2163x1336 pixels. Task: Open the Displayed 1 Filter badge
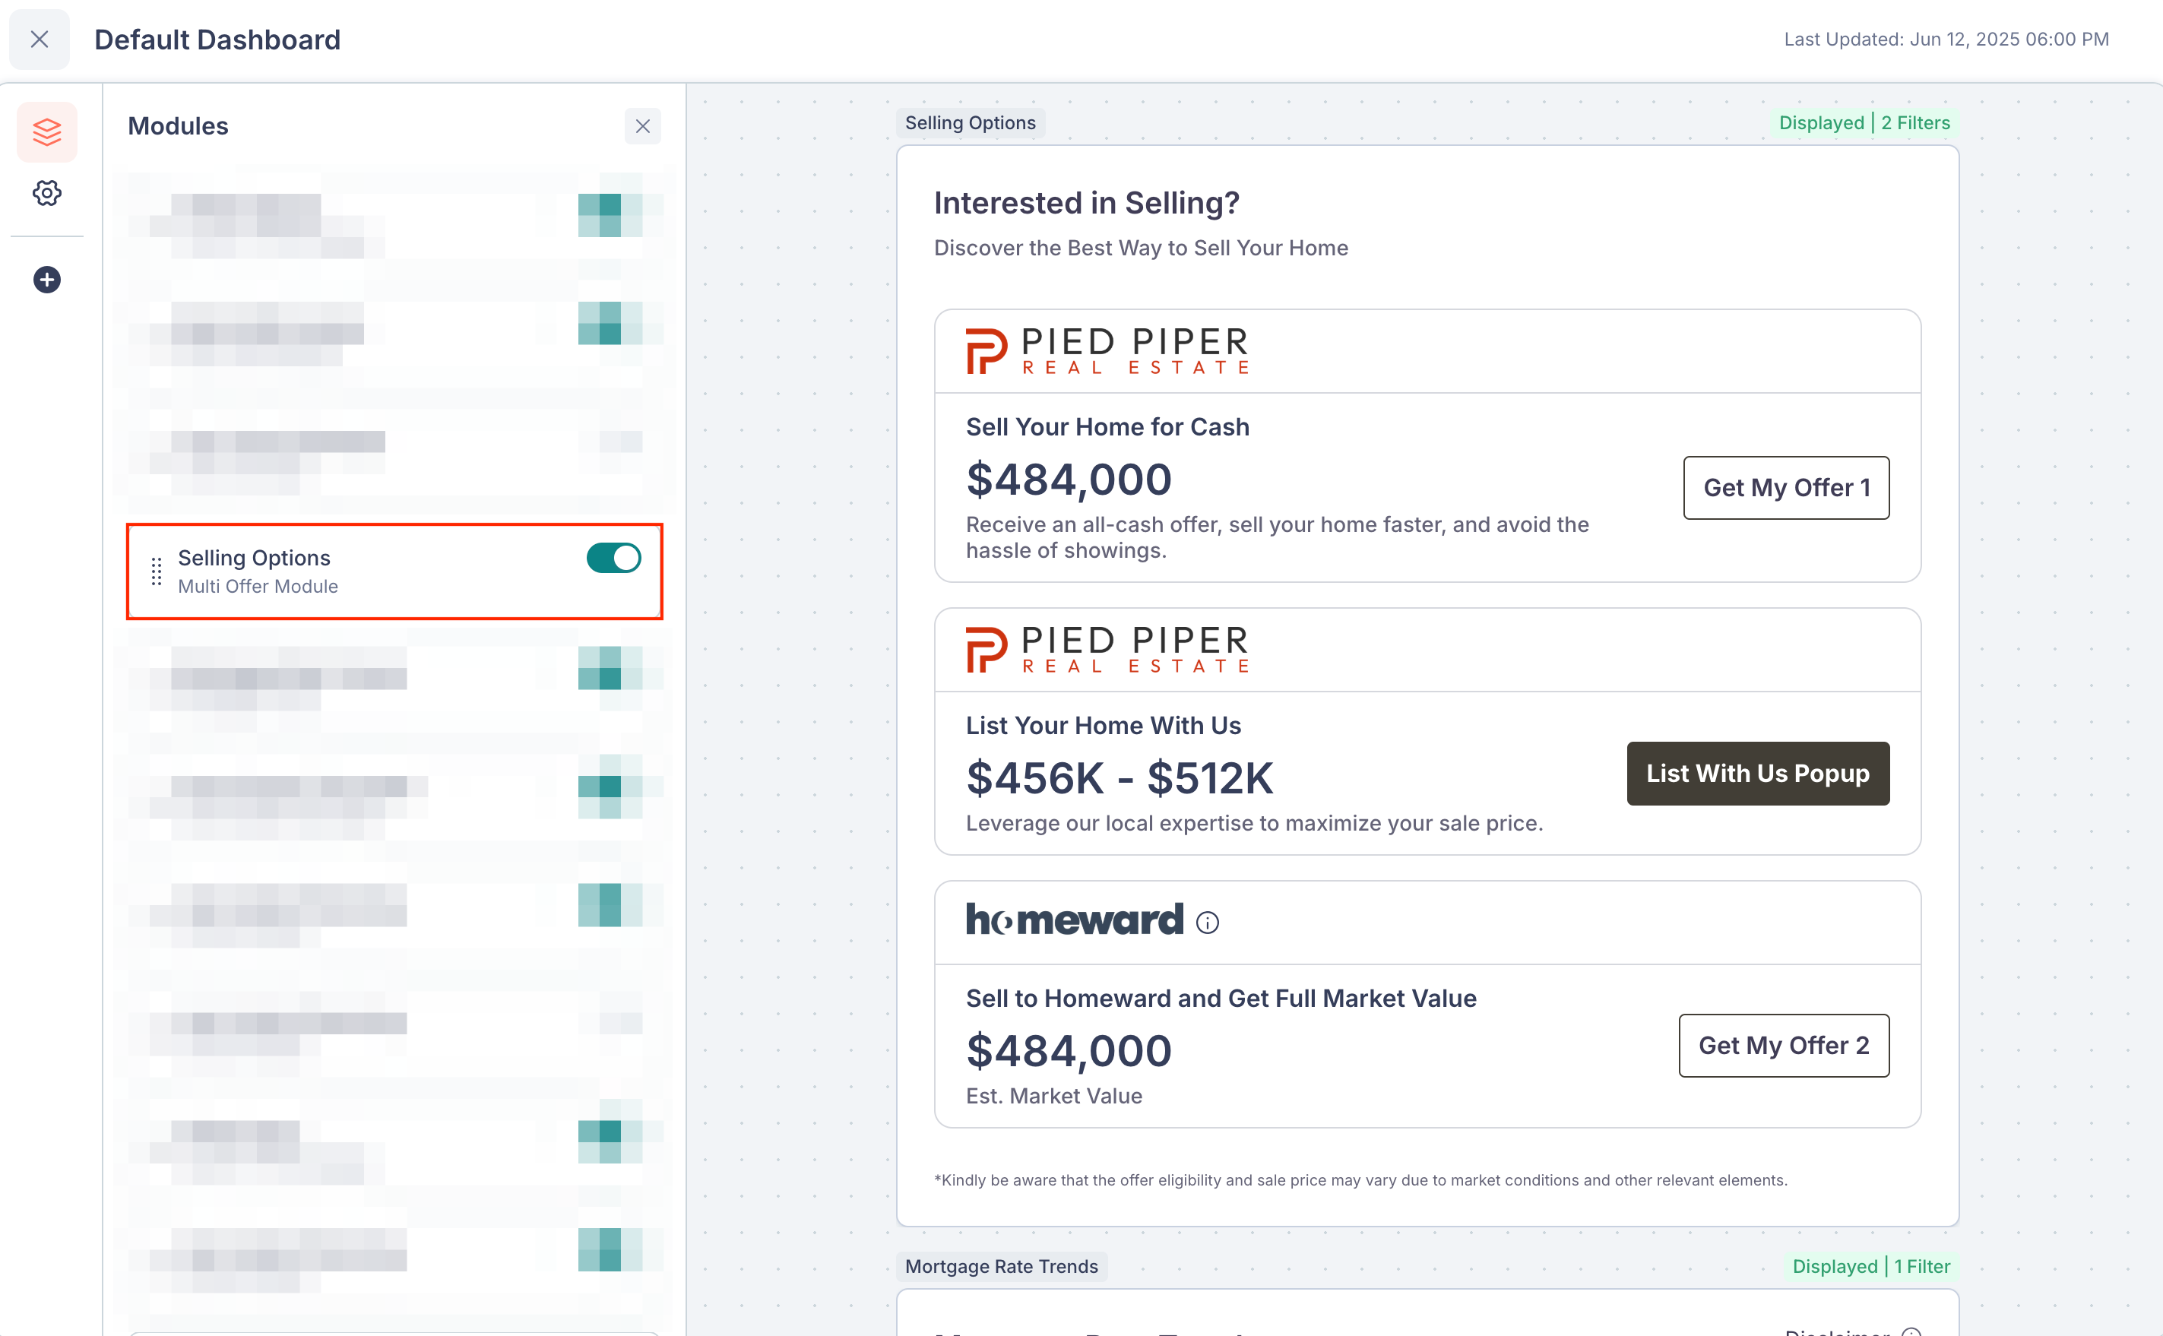pos(1870,1266)
